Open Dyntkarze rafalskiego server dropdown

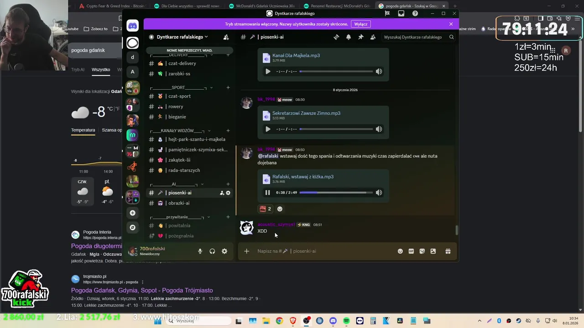182,37
